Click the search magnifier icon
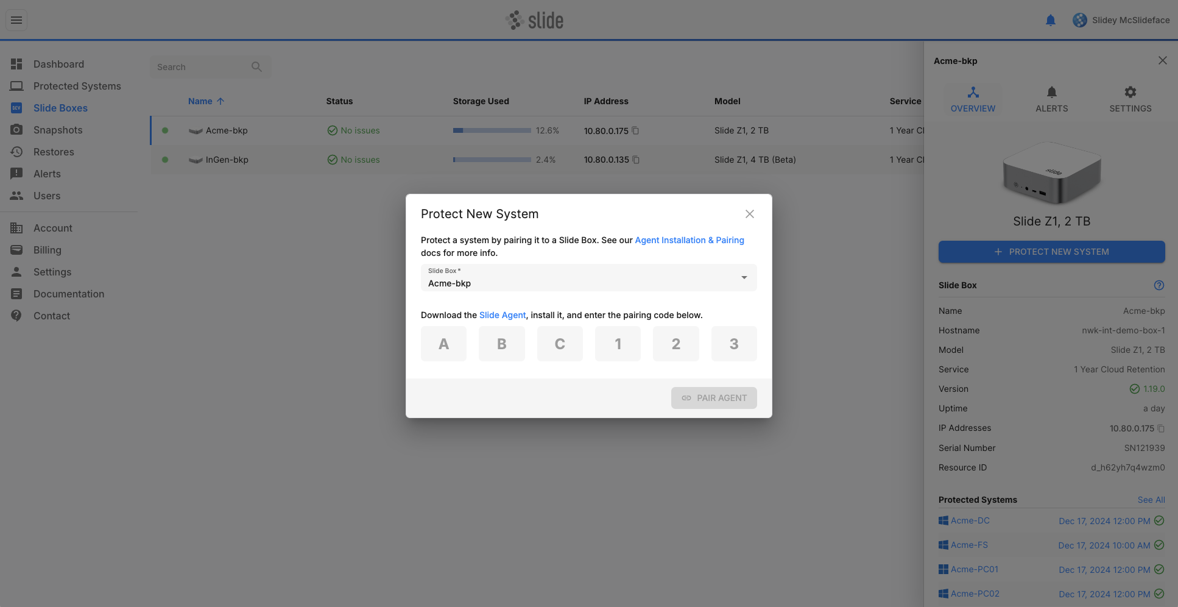Viewport: 1178px width, 607px height. point(256,67)
